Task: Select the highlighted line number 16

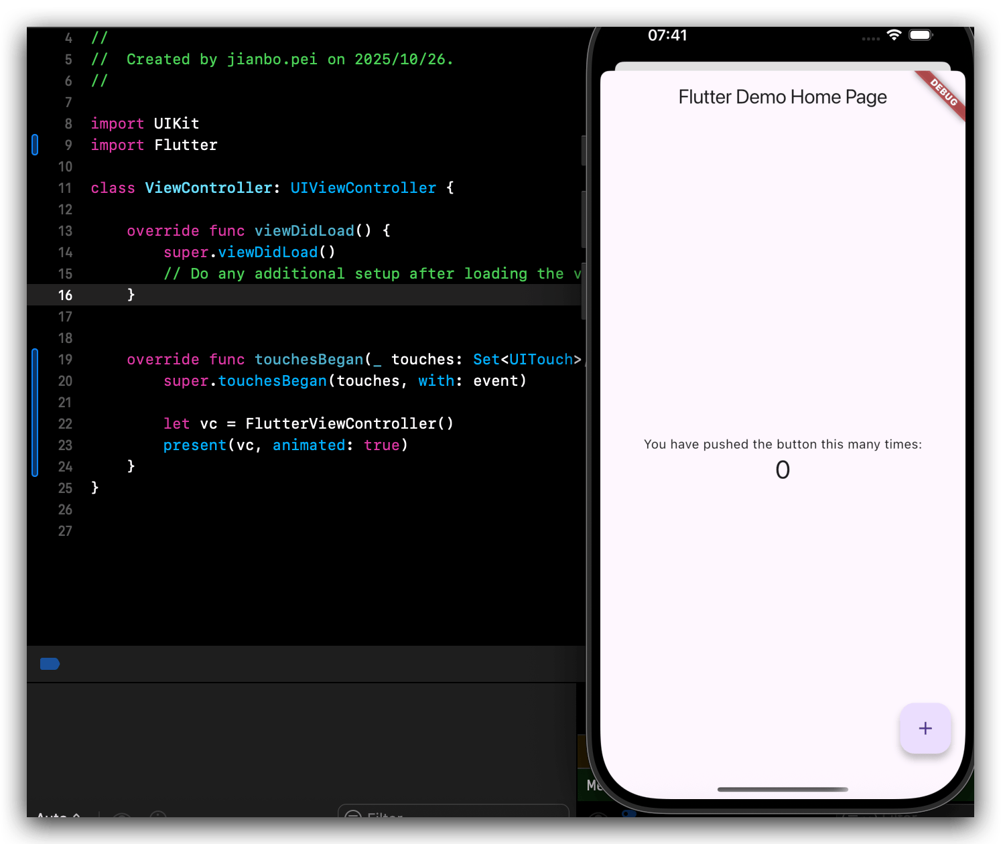Action: tap(65, 295)
